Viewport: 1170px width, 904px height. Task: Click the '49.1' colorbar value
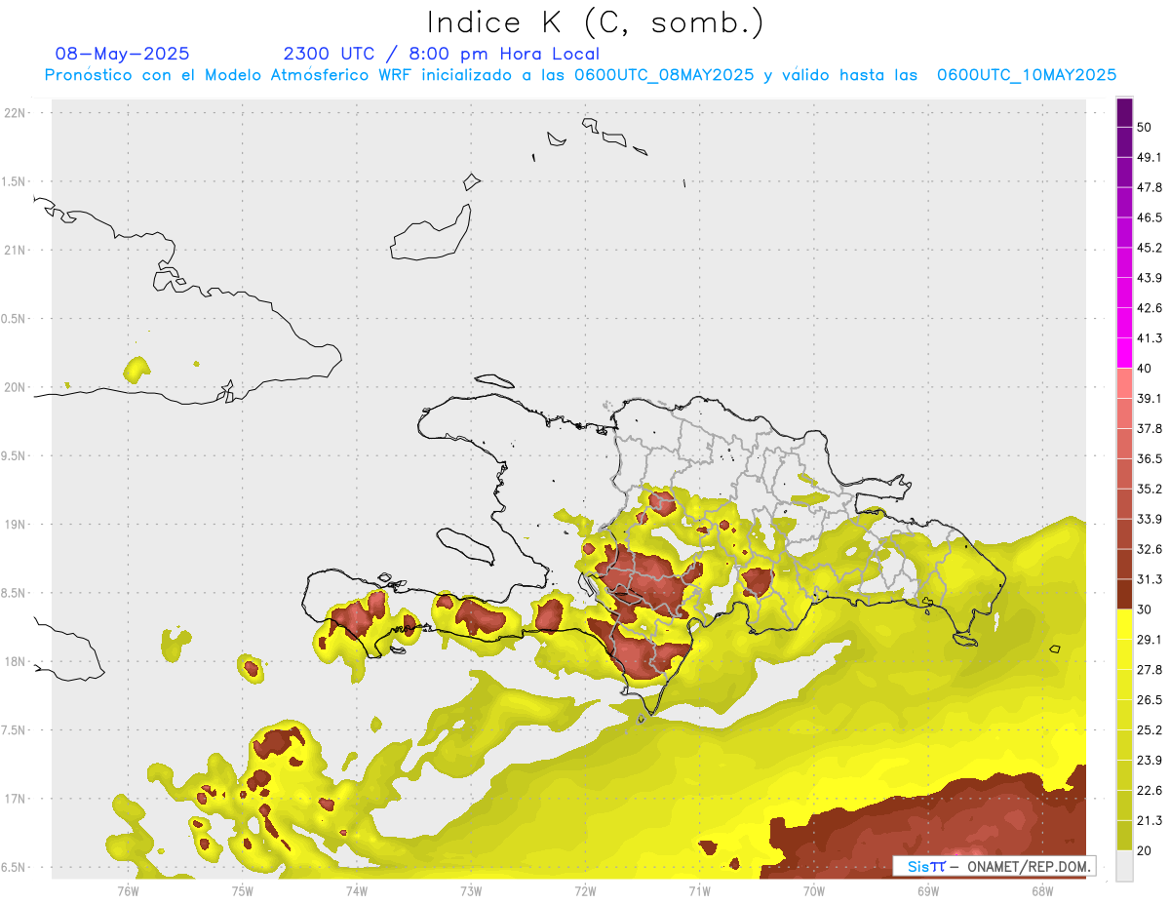pos(1150,157)
